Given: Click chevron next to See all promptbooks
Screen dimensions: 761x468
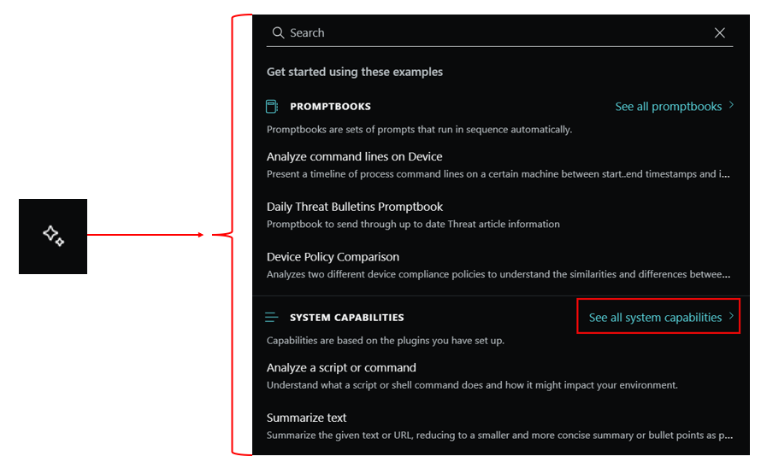Looking at the screenshot, I should pos(731,106).
